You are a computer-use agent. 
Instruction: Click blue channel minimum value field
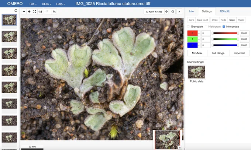206,45
